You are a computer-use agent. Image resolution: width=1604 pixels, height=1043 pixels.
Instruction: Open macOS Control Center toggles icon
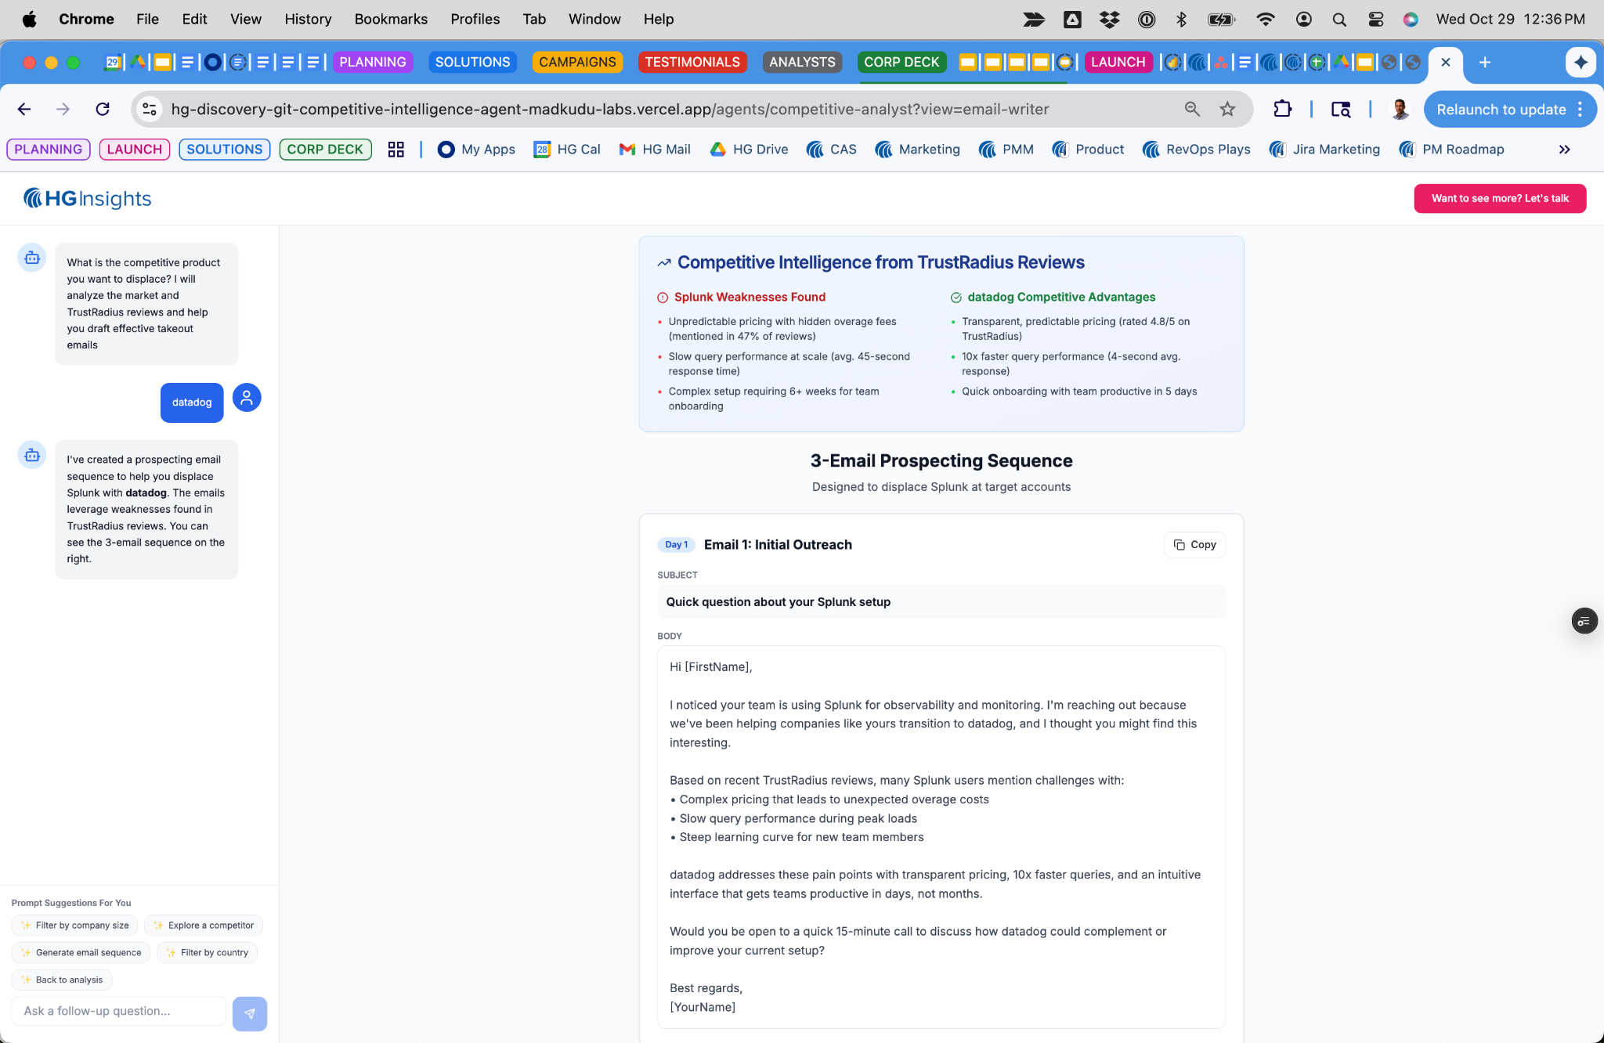(1376, 20)
